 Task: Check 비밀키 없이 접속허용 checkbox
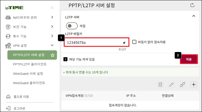[x=134, y=42]
